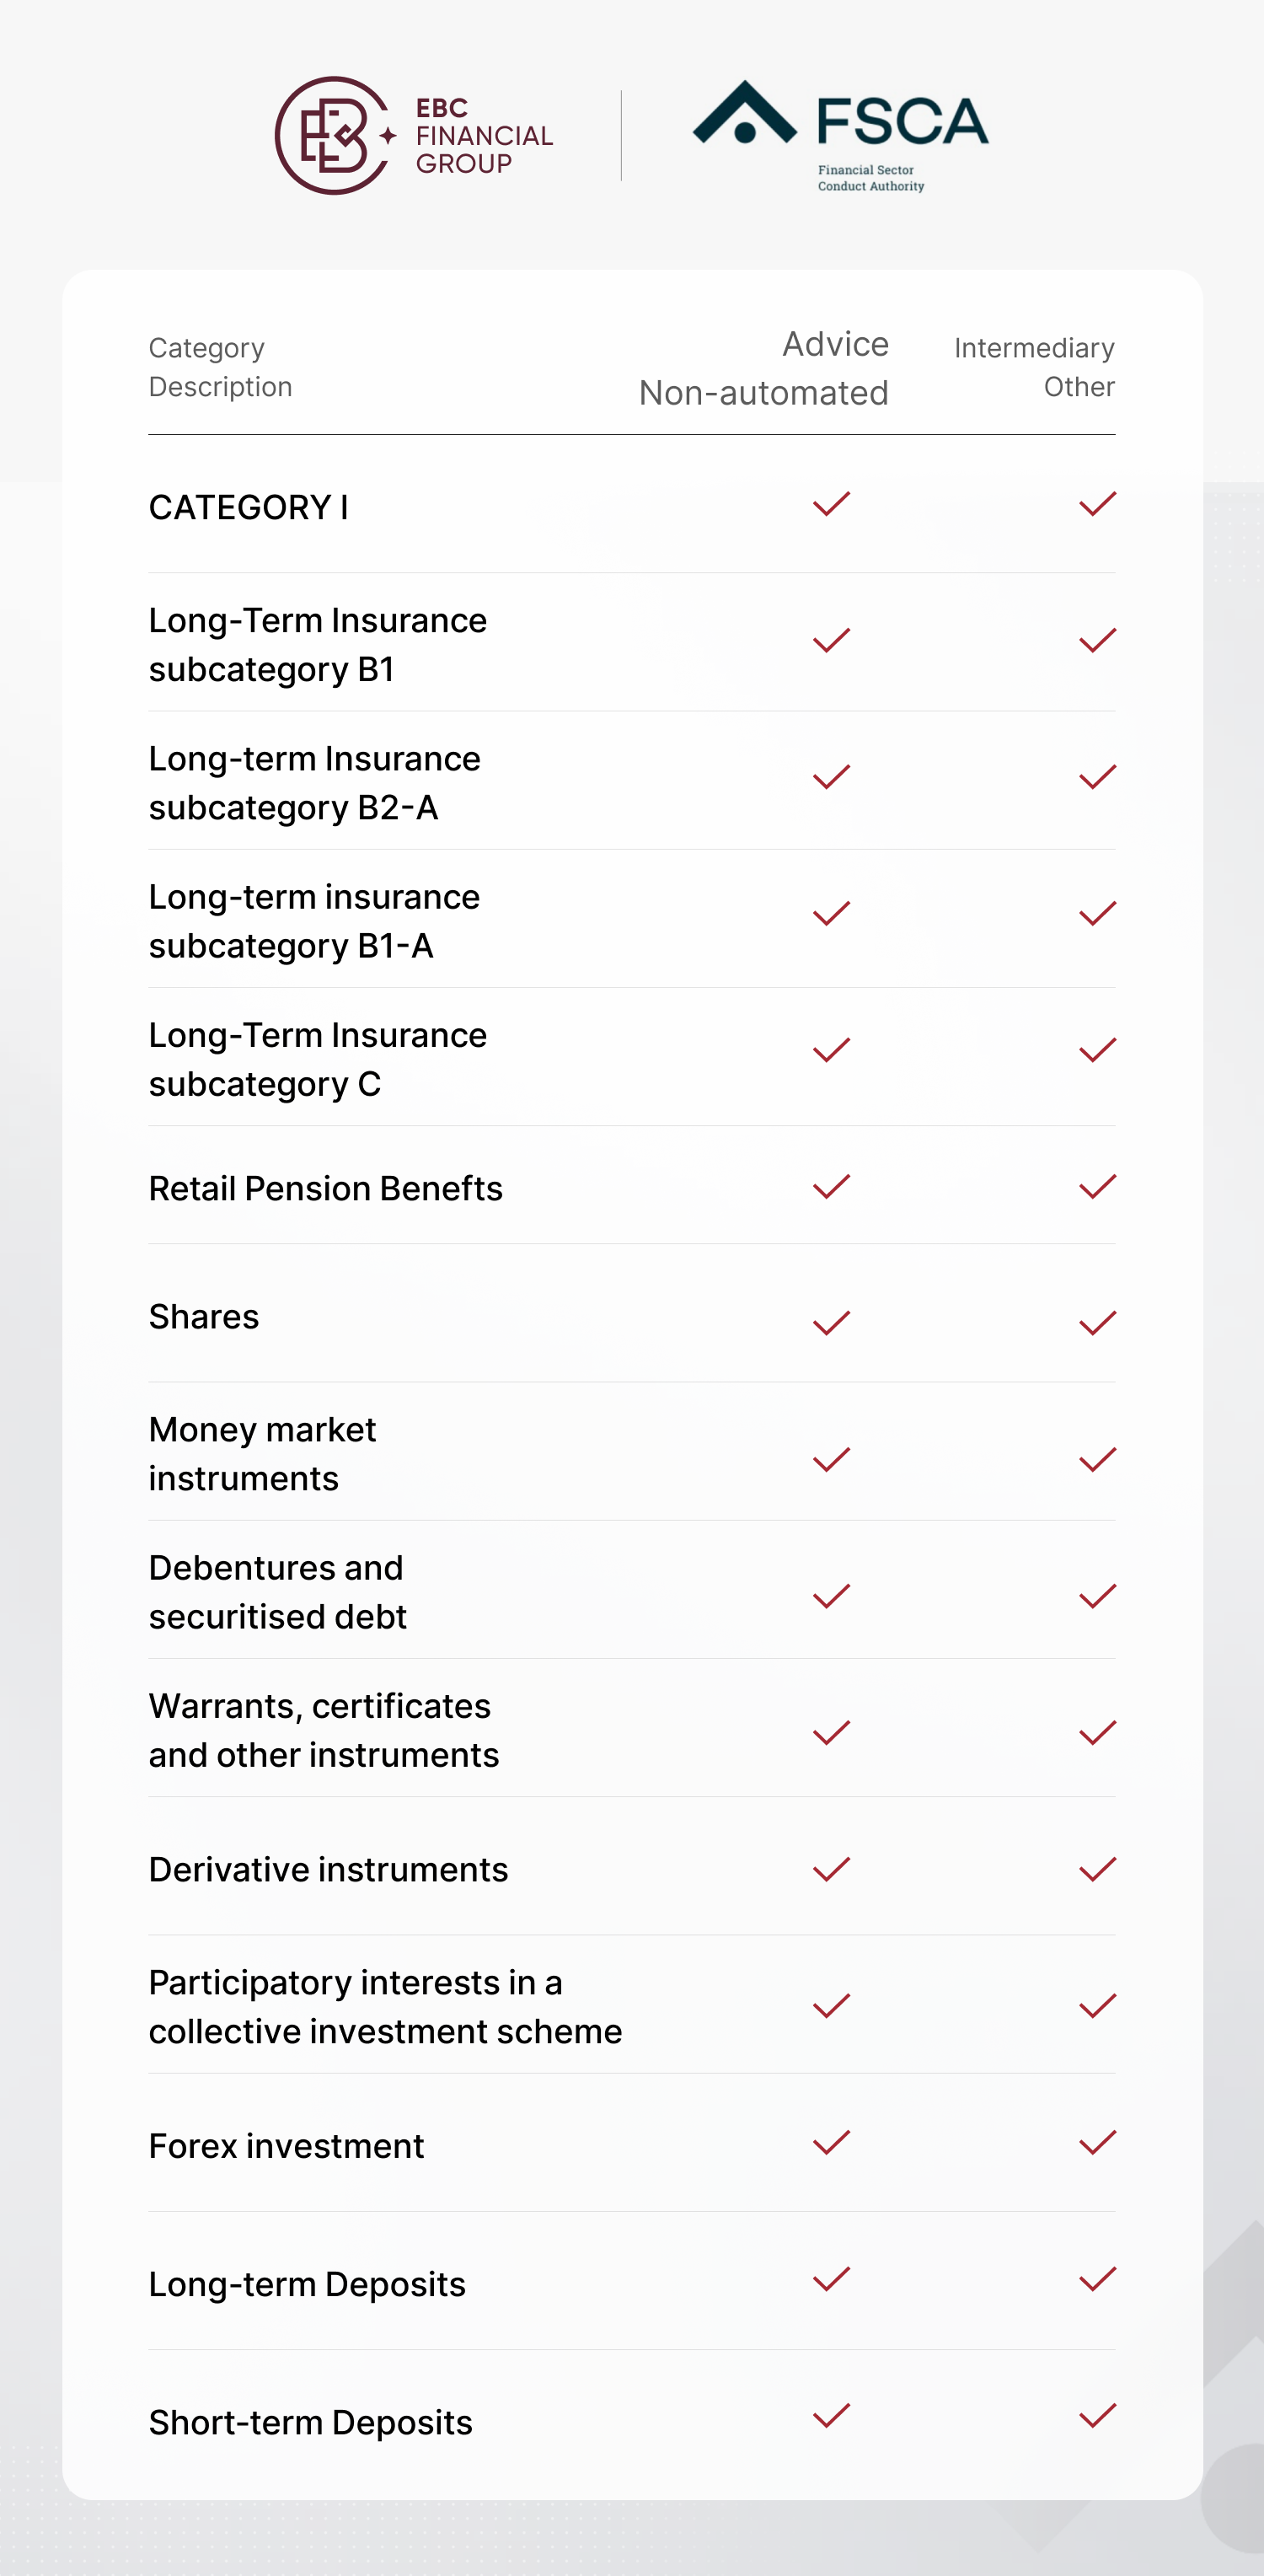Click the Money market instruments Advice checkmark
The image size is (1264, 2576).
(x=831, y=1460)
